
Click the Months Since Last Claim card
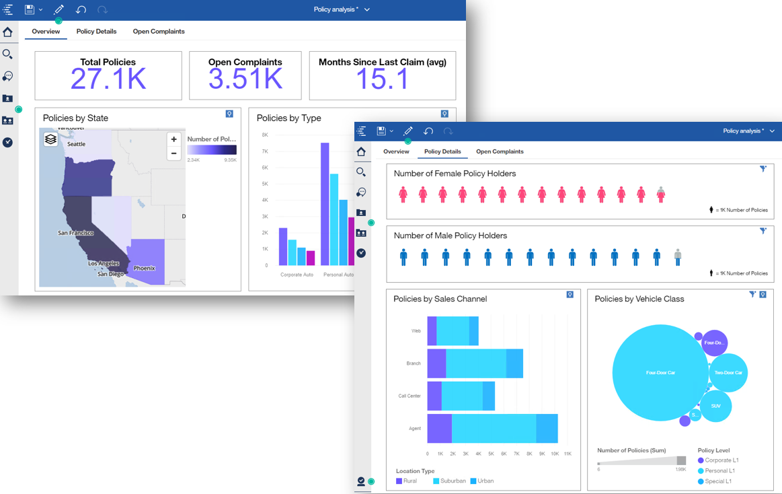[383, 75]
